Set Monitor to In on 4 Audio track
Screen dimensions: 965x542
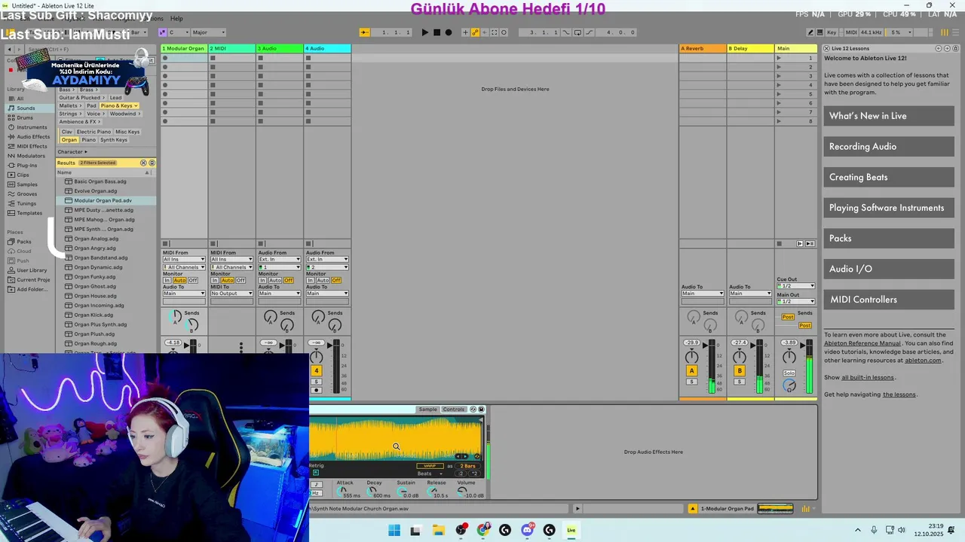pyautogui.click(x=311, y=280)
